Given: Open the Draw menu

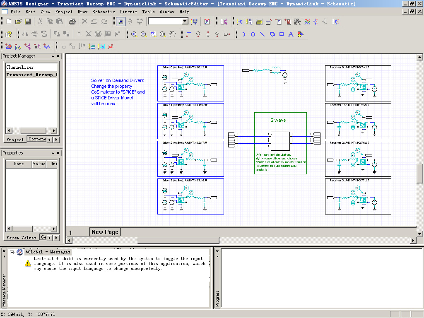Looking at the screenshot, I should pyautogui.click(x=82, y=12).
